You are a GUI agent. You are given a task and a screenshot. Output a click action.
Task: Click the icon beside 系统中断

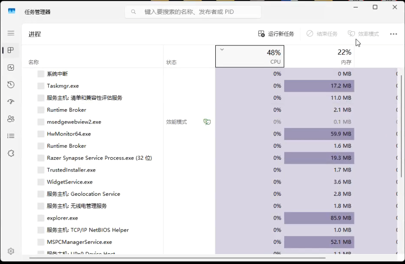pyautogui.click(x=41, y=74)
